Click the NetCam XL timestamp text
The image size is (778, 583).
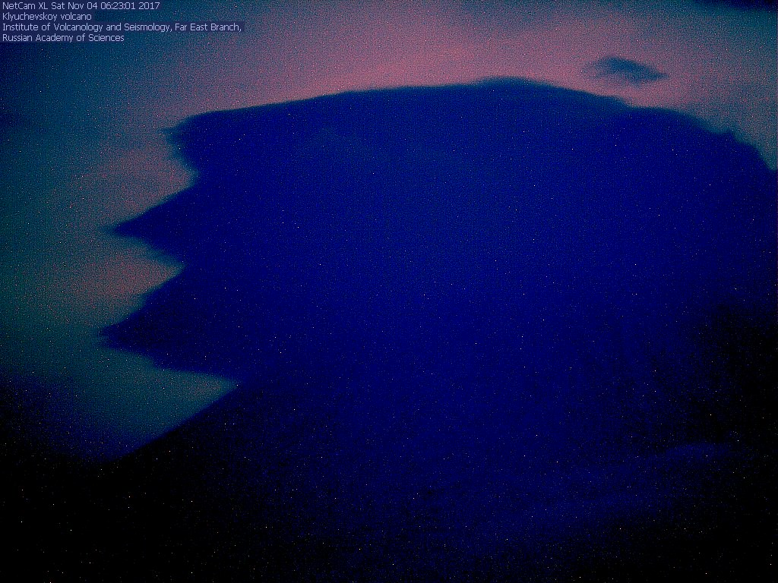pyautogui.click(x=81, y=6)
